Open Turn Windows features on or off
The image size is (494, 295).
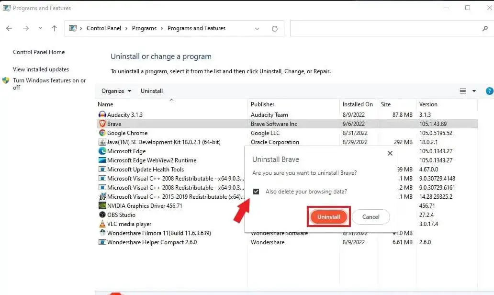[49, 84]
